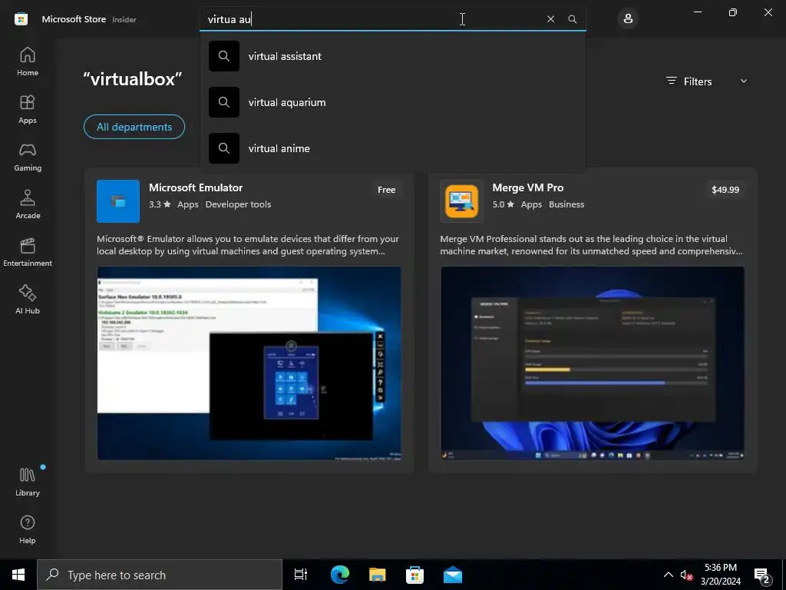Screen dimensions: 786x590
Task: Click the Free price button for Microsoft Emulator
Action: pyautogui.click(x=387, y=190)
